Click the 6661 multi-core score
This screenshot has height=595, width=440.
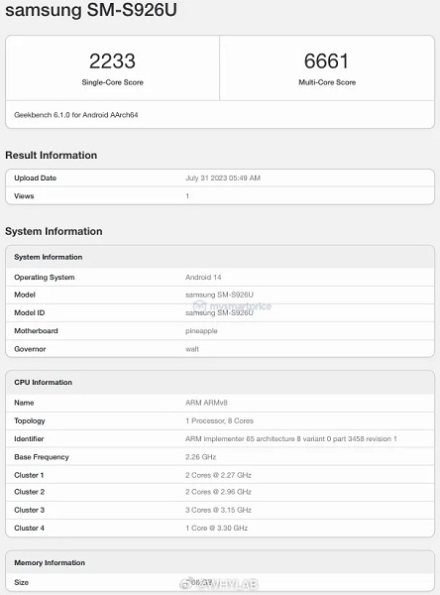[327, 61]
